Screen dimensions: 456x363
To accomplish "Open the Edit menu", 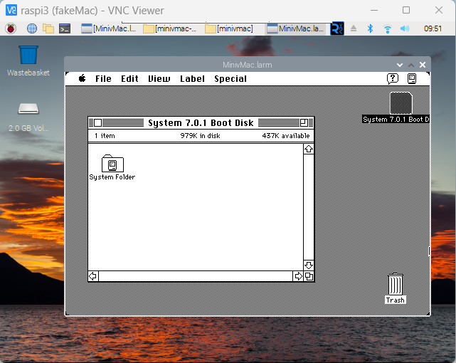I will coord(129,79).
